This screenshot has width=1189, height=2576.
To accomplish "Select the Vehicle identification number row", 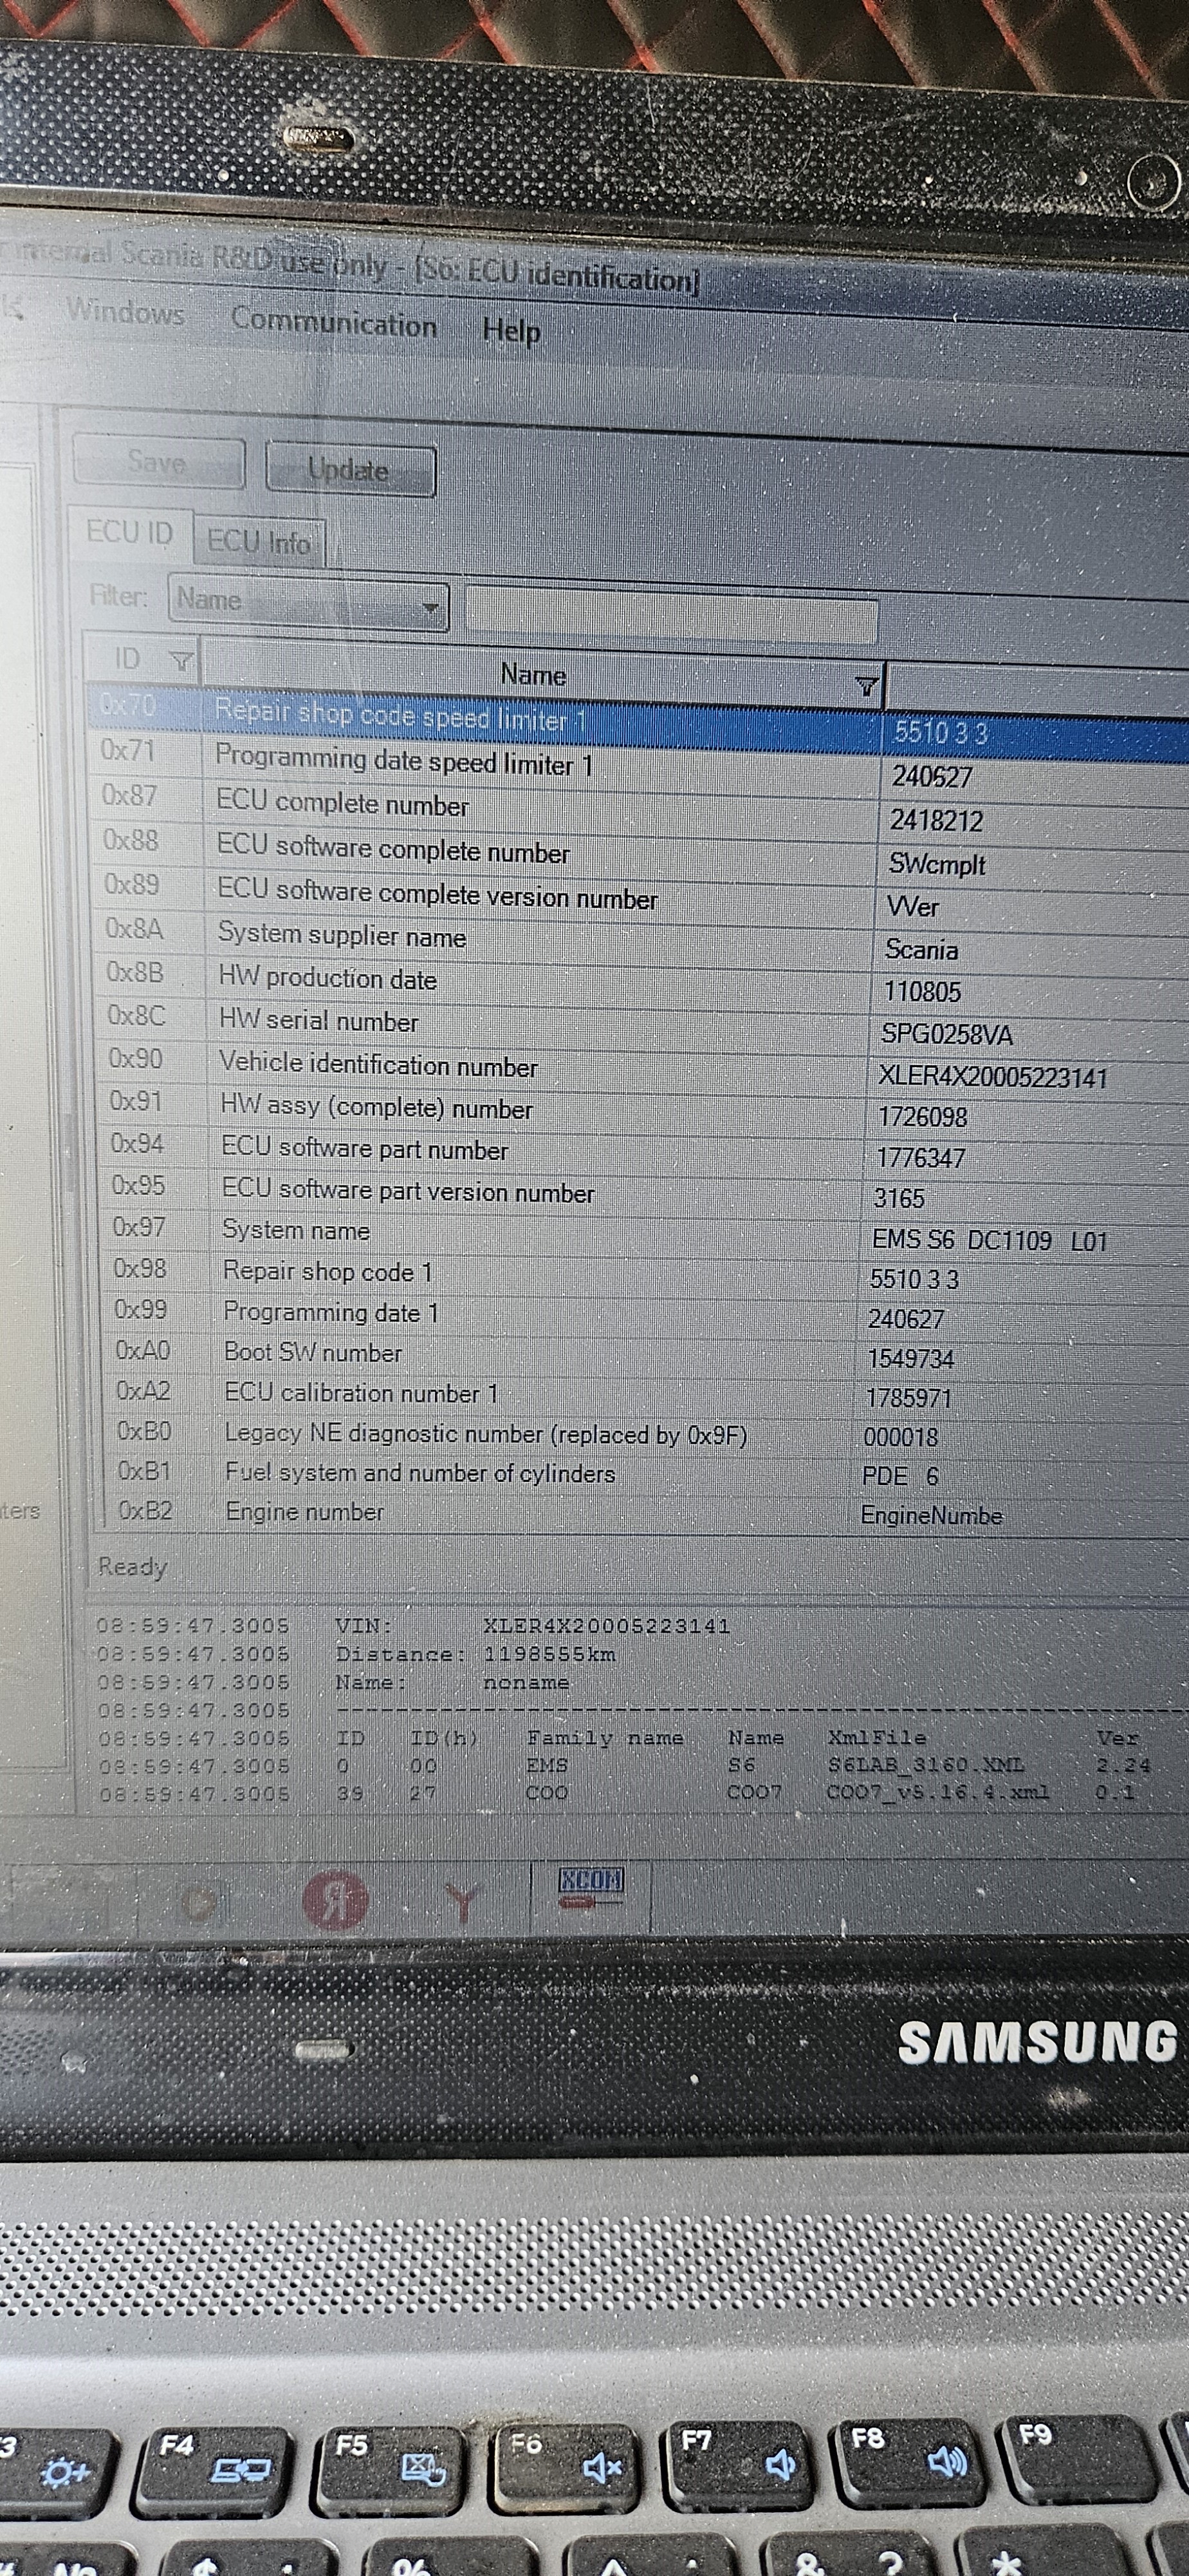I will (379, 1065).
